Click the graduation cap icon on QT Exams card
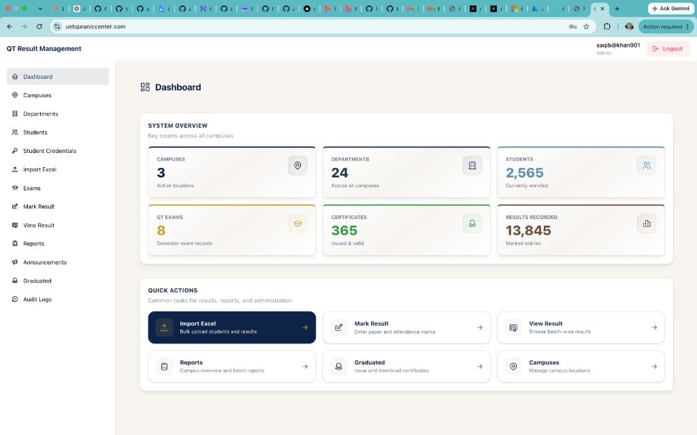This screenshot has height=435, width=697. click(297, 224)
